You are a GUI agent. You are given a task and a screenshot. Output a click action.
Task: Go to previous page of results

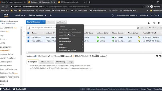(x=145, y=28)
